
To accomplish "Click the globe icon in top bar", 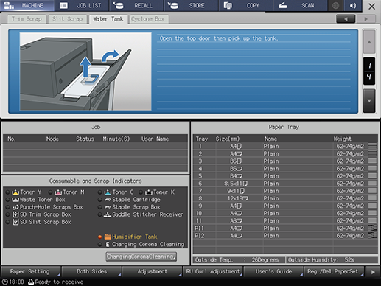I will coord(335,6).
